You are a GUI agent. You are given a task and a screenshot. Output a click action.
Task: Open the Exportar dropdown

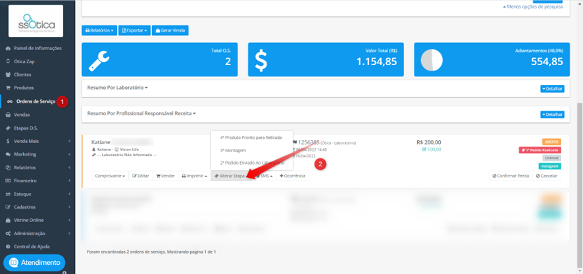[x=135, y=30]
